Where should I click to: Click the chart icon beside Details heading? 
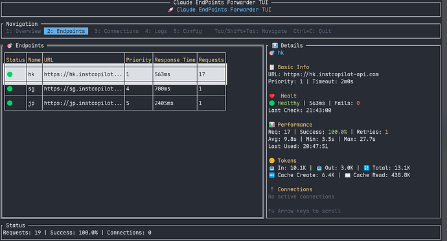(275, 46)
